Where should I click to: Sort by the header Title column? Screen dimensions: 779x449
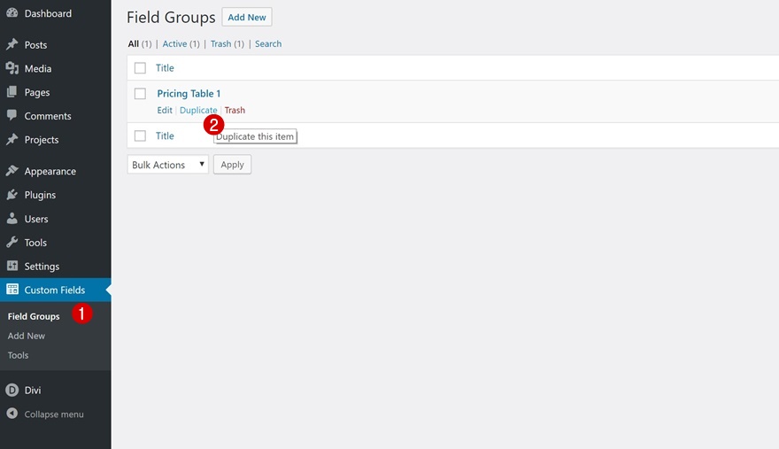[x=165, y=67]
